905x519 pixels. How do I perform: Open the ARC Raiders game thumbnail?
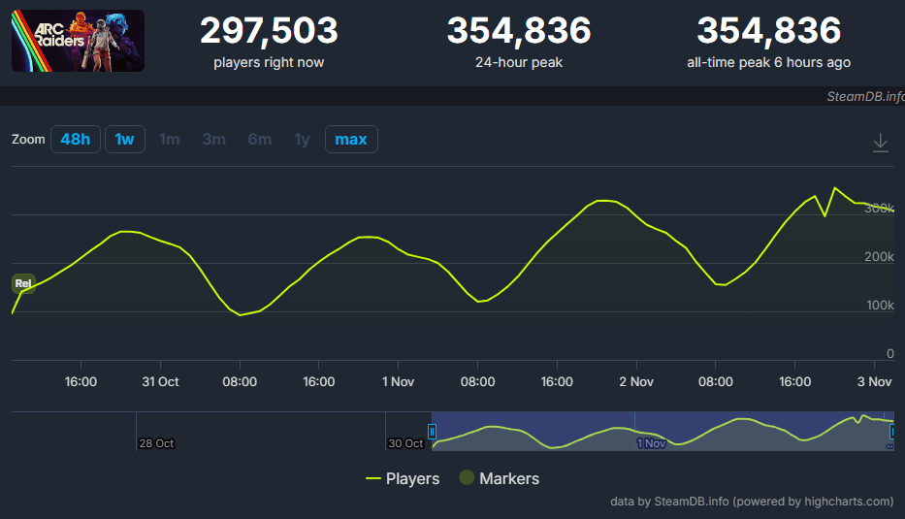point(78,41)
